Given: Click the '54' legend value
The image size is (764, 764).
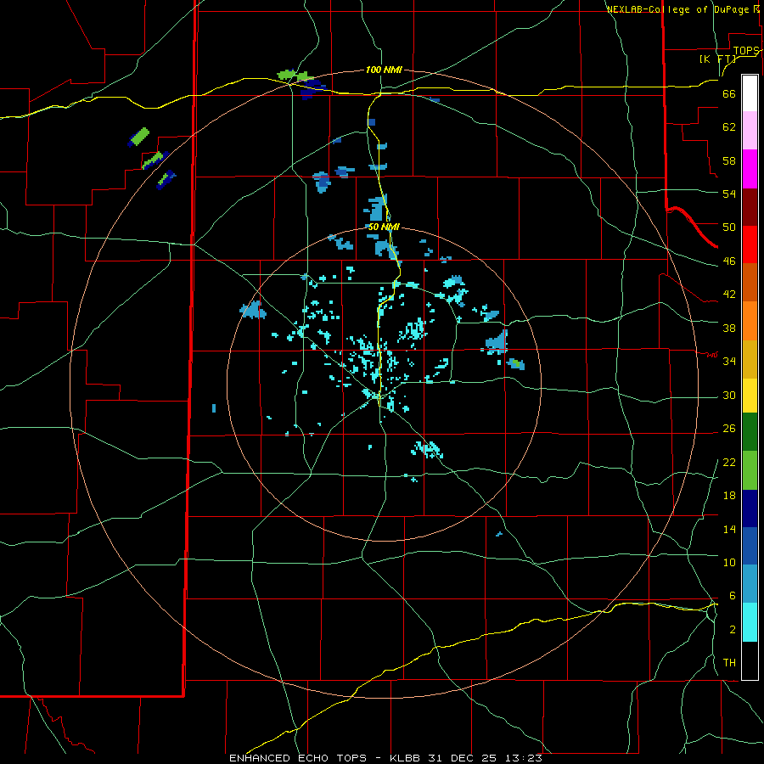Looking at the screenshot, I should click(729, 194).
